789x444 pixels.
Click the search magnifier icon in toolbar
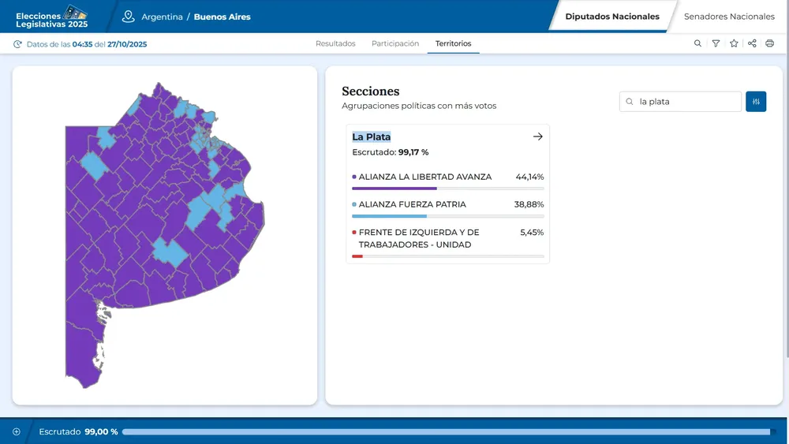coord(697,43)
